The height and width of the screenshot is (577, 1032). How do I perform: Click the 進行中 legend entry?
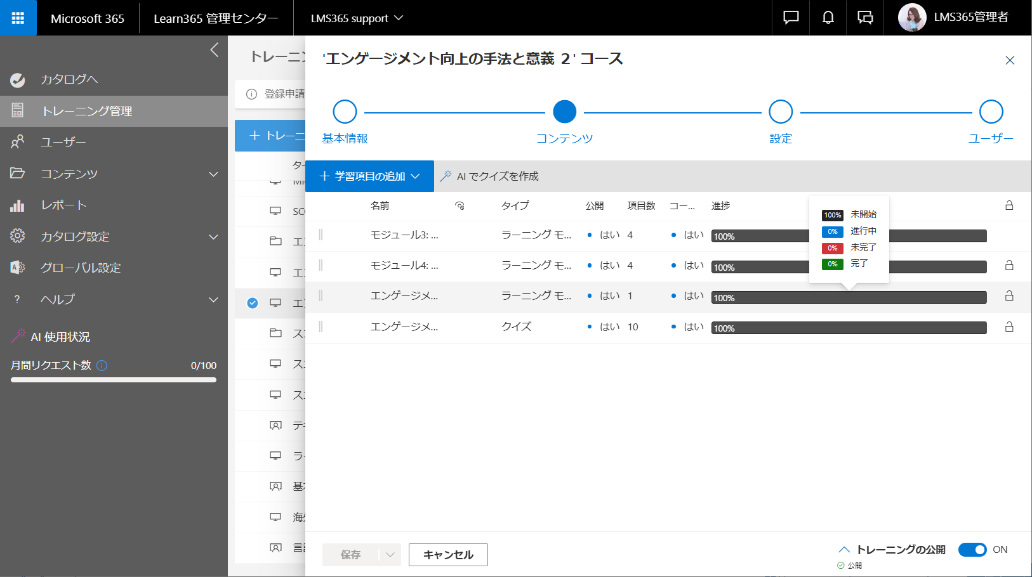click(x=849, y=231)
